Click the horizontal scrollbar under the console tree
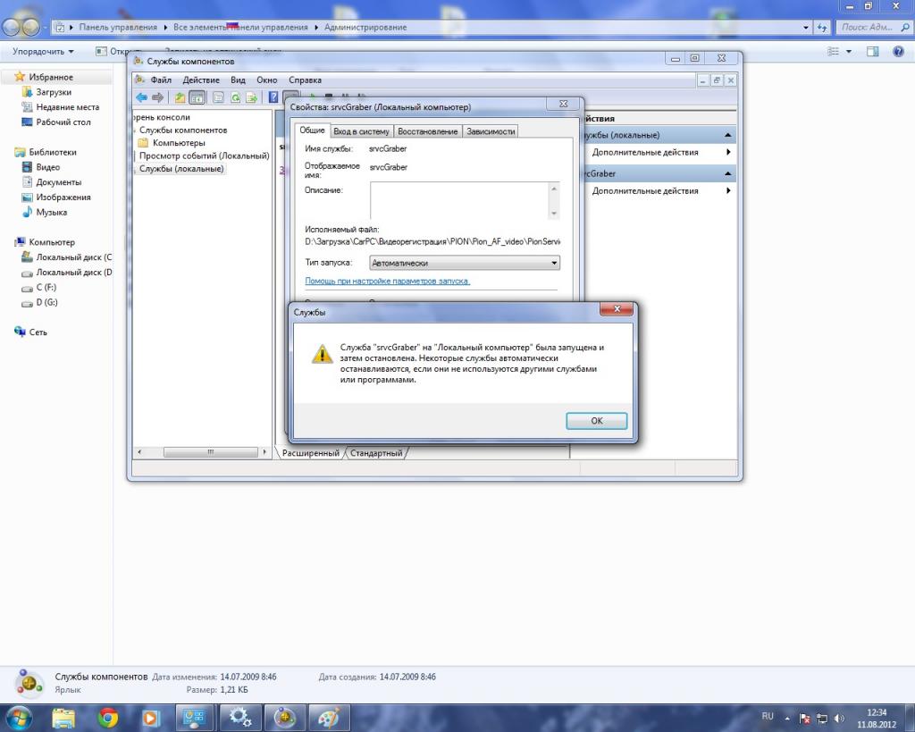 coord(202,453)
